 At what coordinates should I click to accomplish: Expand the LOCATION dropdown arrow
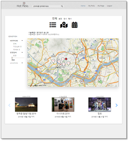point(22,63)
